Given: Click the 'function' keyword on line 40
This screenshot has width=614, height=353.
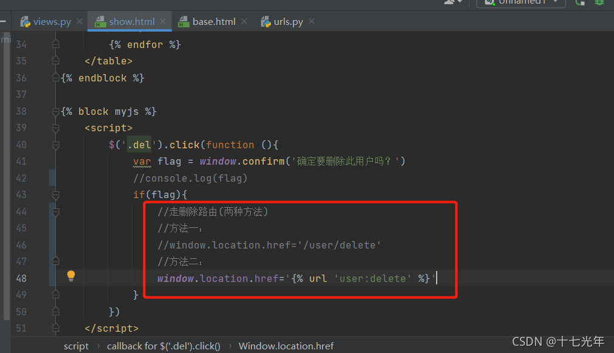Looking at the screenshot, I should 230,145.
